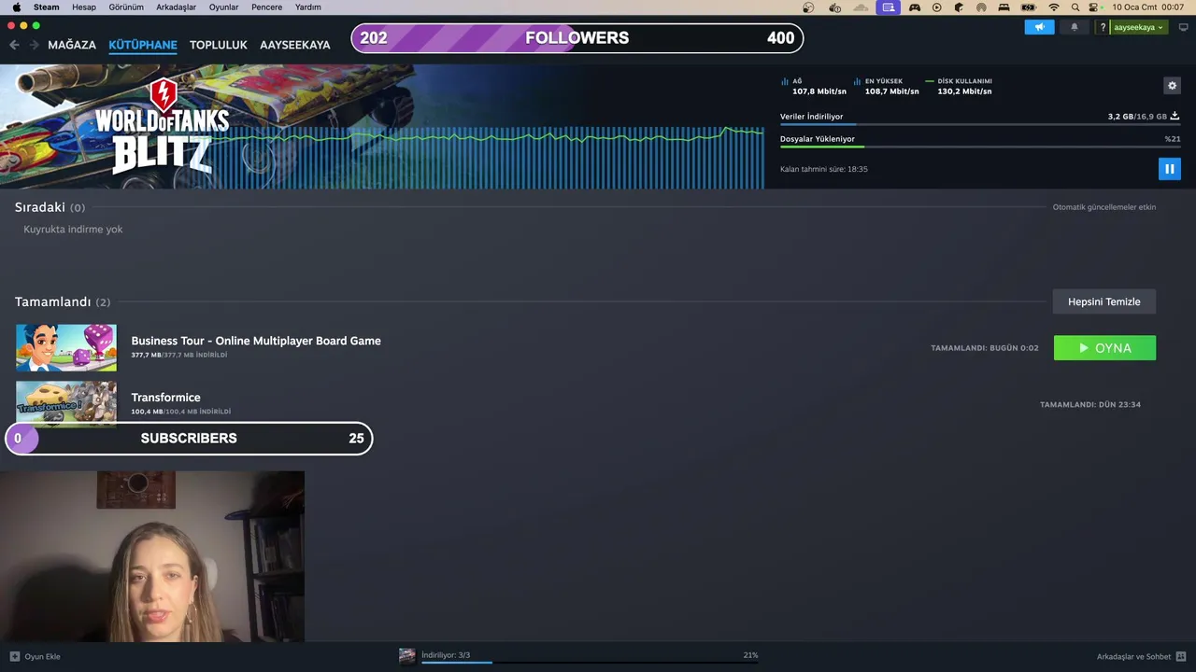Click the plus icon beside Oyun Ekle
Viewport: 1196px width, 672px height.
tap(14, 657)
